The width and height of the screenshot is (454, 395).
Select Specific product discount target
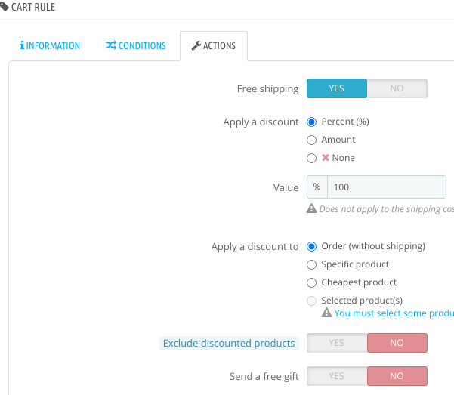pyautogui.click(x=311, y=264)
